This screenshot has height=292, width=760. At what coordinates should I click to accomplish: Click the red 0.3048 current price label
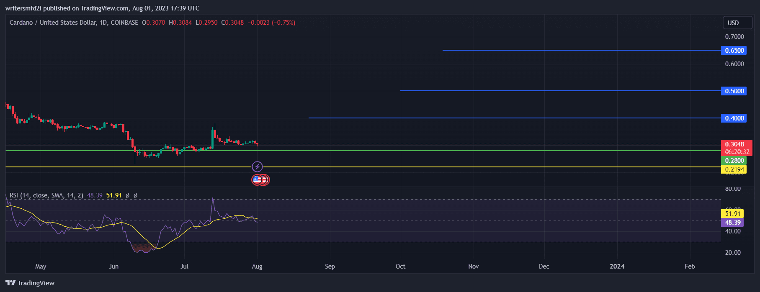(736, 144)
